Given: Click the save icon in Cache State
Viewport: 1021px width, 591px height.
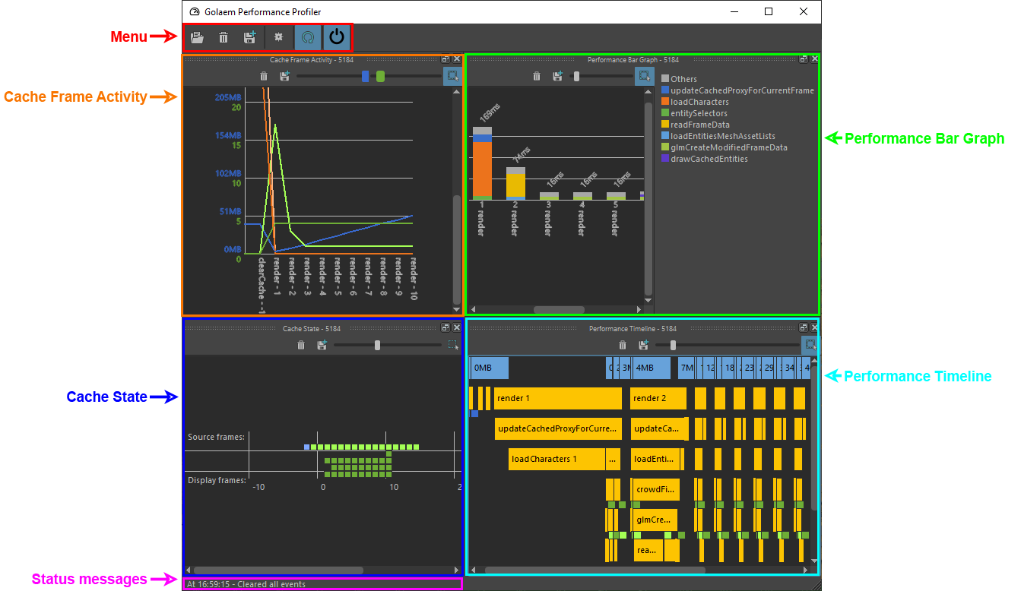Looking at the screenshot, I should pos(322,345).
